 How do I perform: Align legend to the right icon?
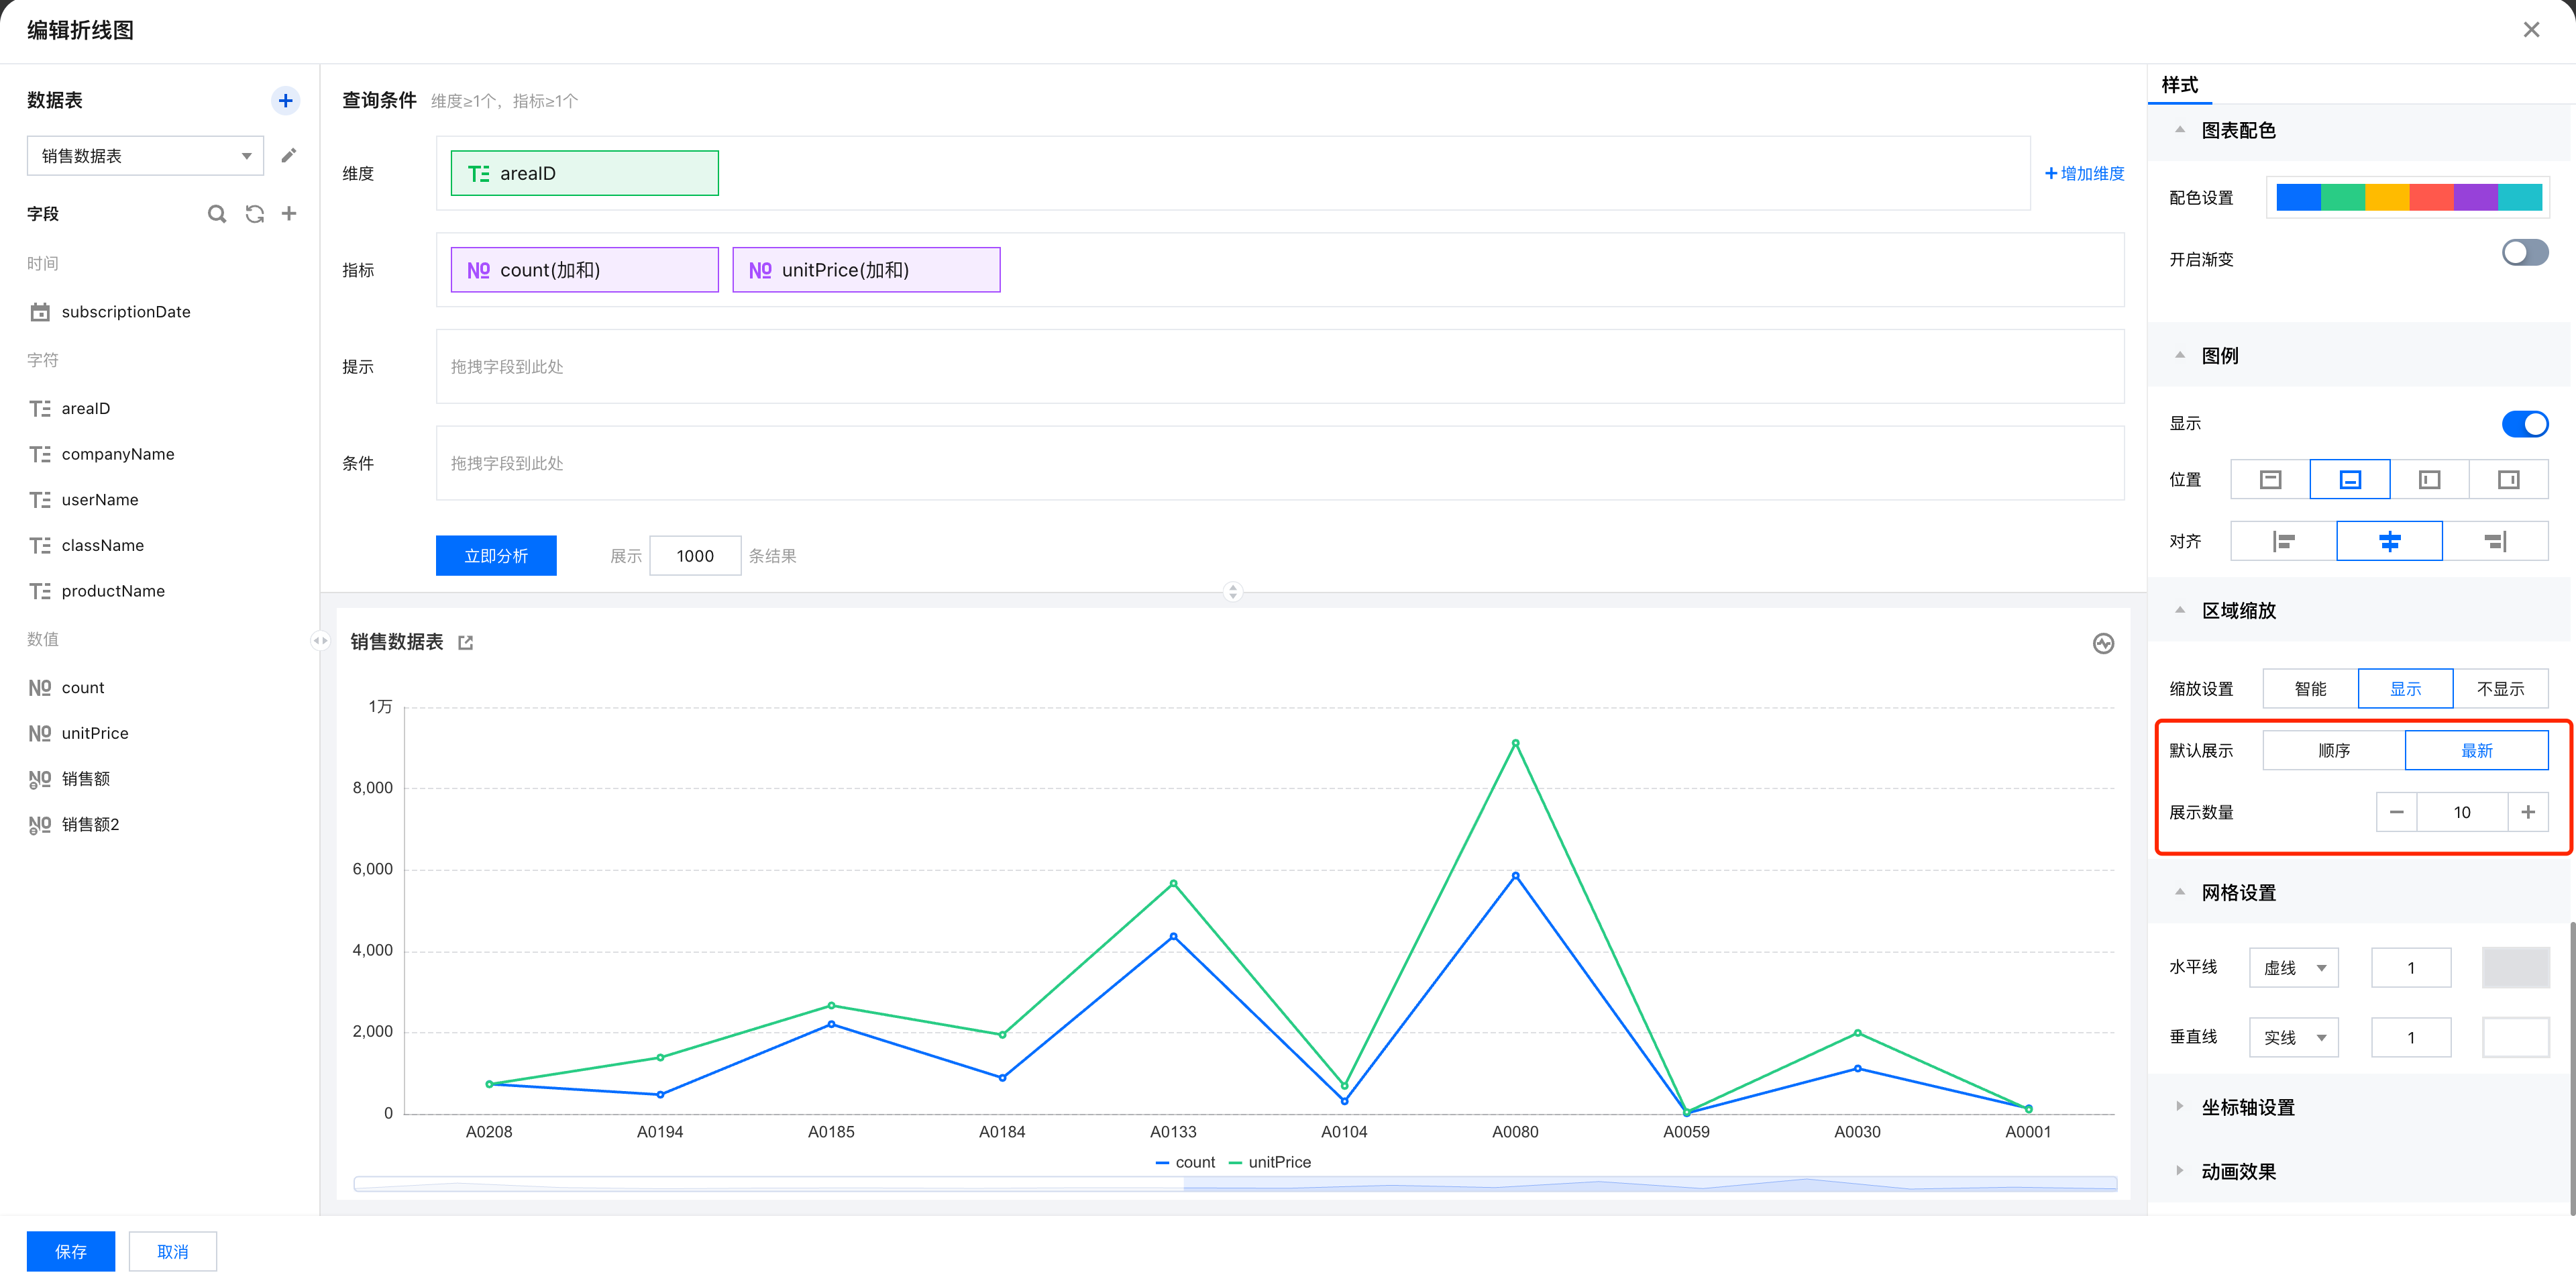pyautogui.click(x=2494, y=542)
